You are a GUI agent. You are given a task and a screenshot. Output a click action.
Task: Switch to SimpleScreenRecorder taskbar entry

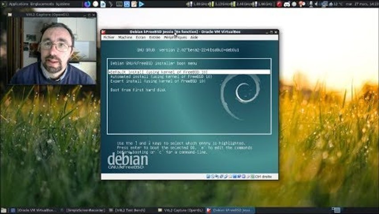pos(82,210)
